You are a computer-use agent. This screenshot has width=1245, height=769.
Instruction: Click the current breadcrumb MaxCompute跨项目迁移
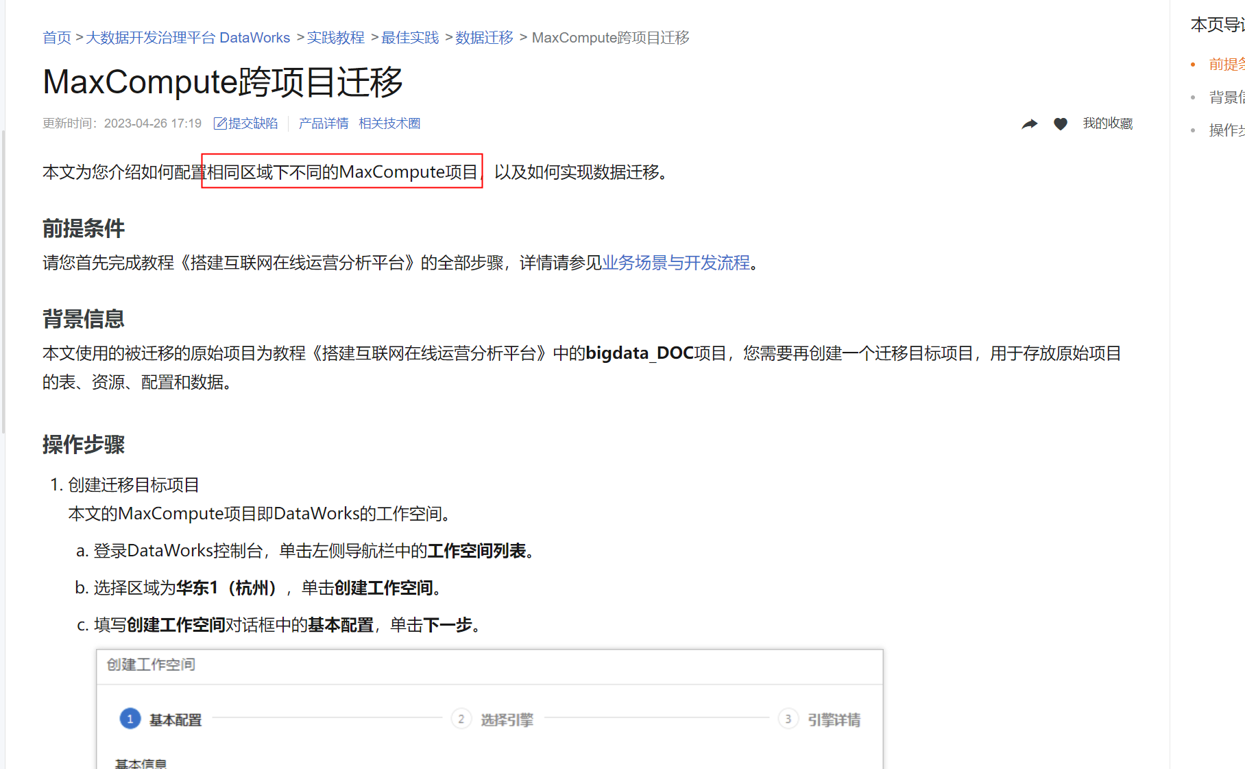click(611, 38)
